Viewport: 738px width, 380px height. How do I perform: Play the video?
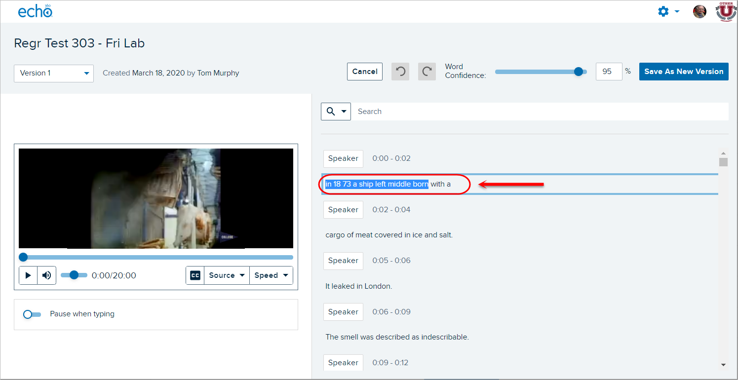(28, 275)
